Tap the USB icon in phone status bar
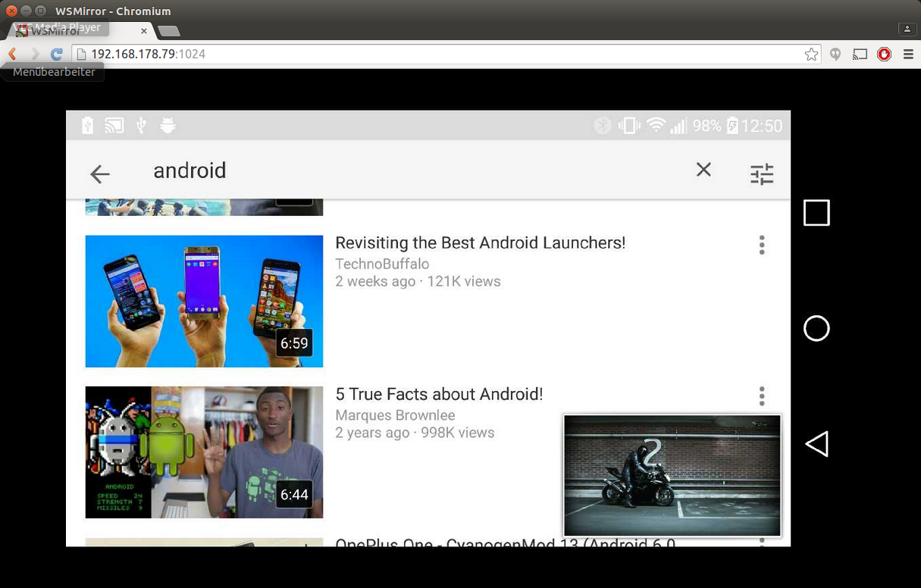Viewport: 921px width, 588px height. tap(141, 126)
